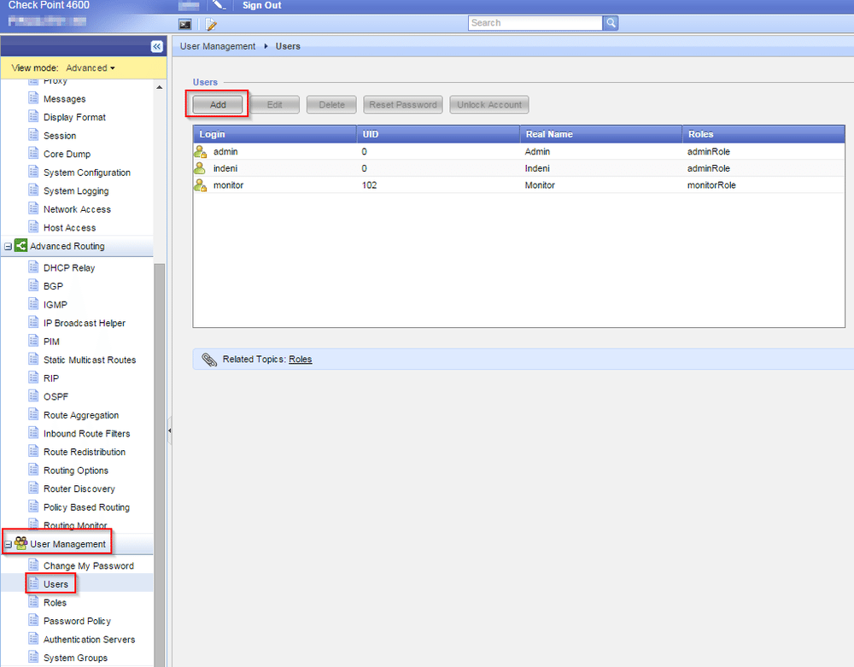Open the terminal console icon in toolbar
This screenshot has height=667, width=854.
(x=184, y=24)
